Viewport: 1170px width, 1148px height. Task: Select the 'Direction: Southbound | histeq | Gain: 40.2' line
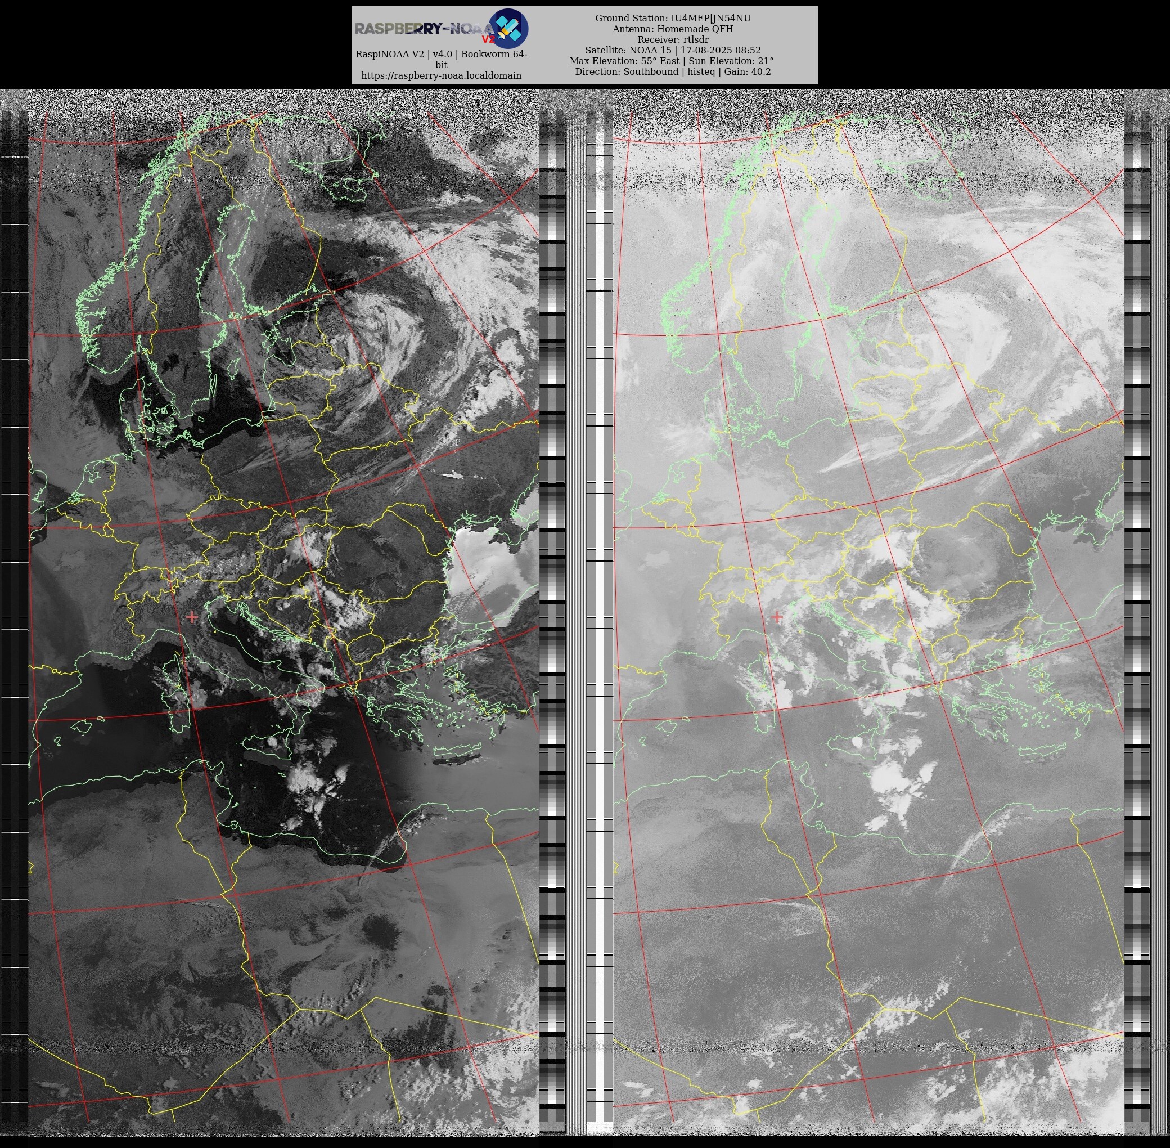tap(673, 72)
